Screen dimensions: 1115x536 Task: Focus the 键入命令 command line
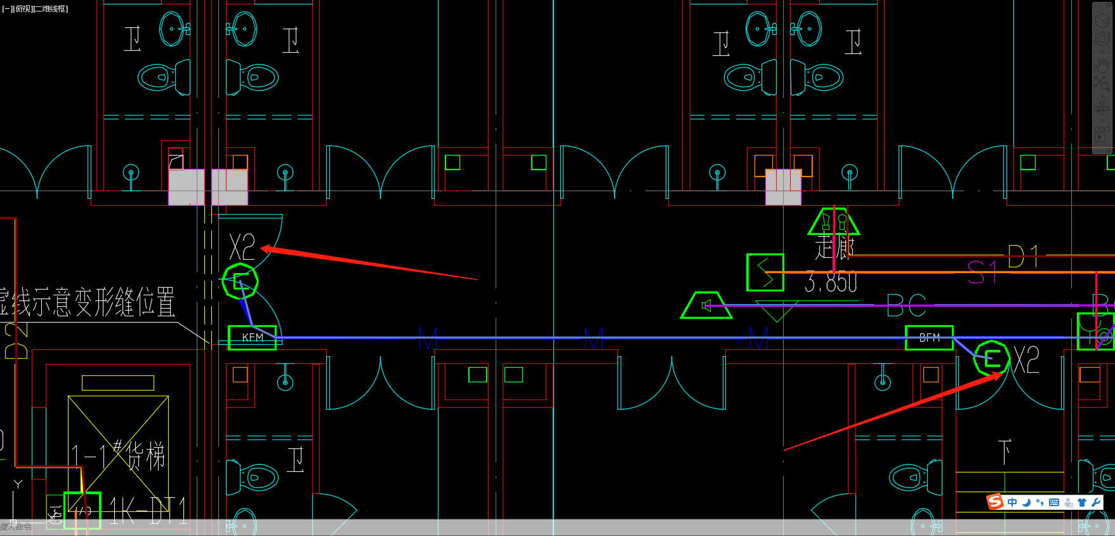557,527
